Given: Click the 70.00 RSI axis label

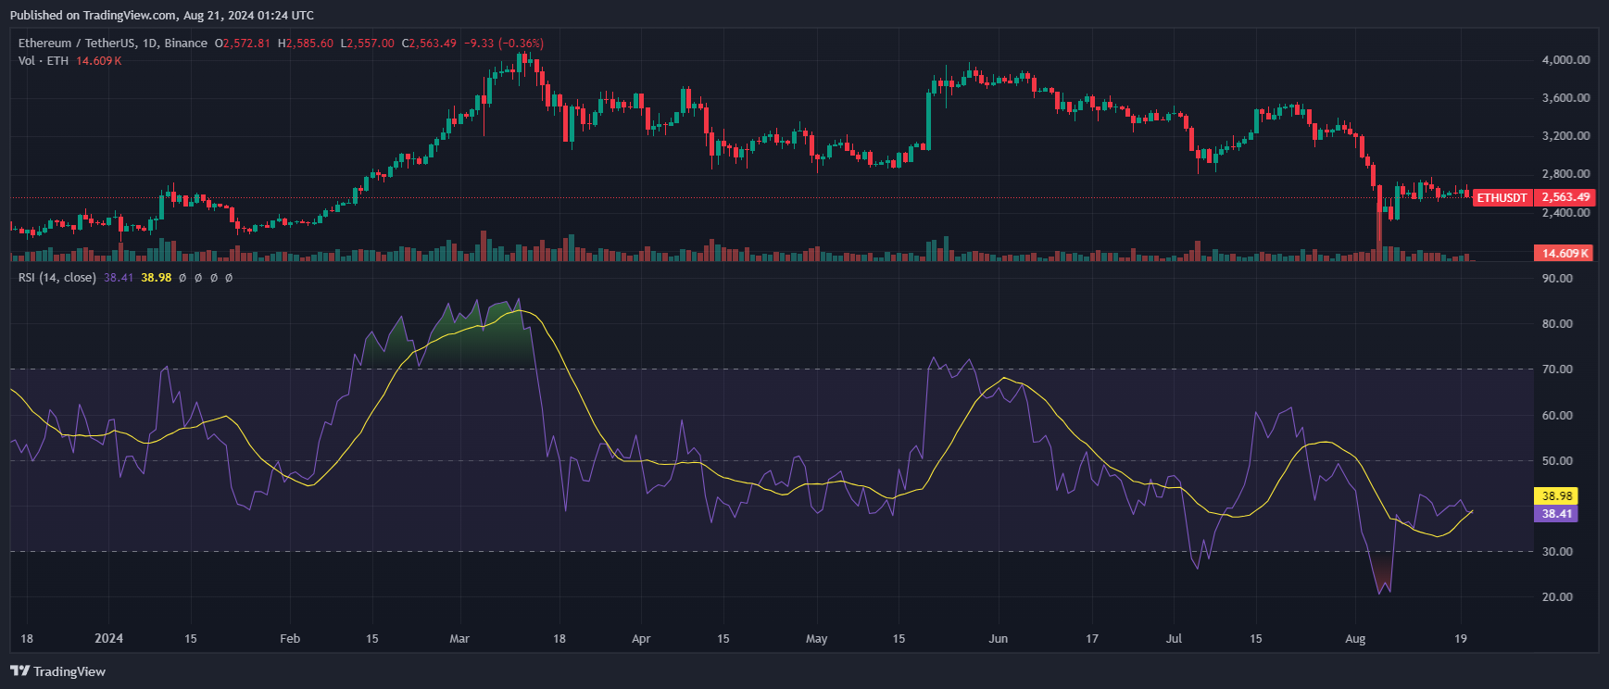Looking at the screenshot, I should pos(1557,370).
